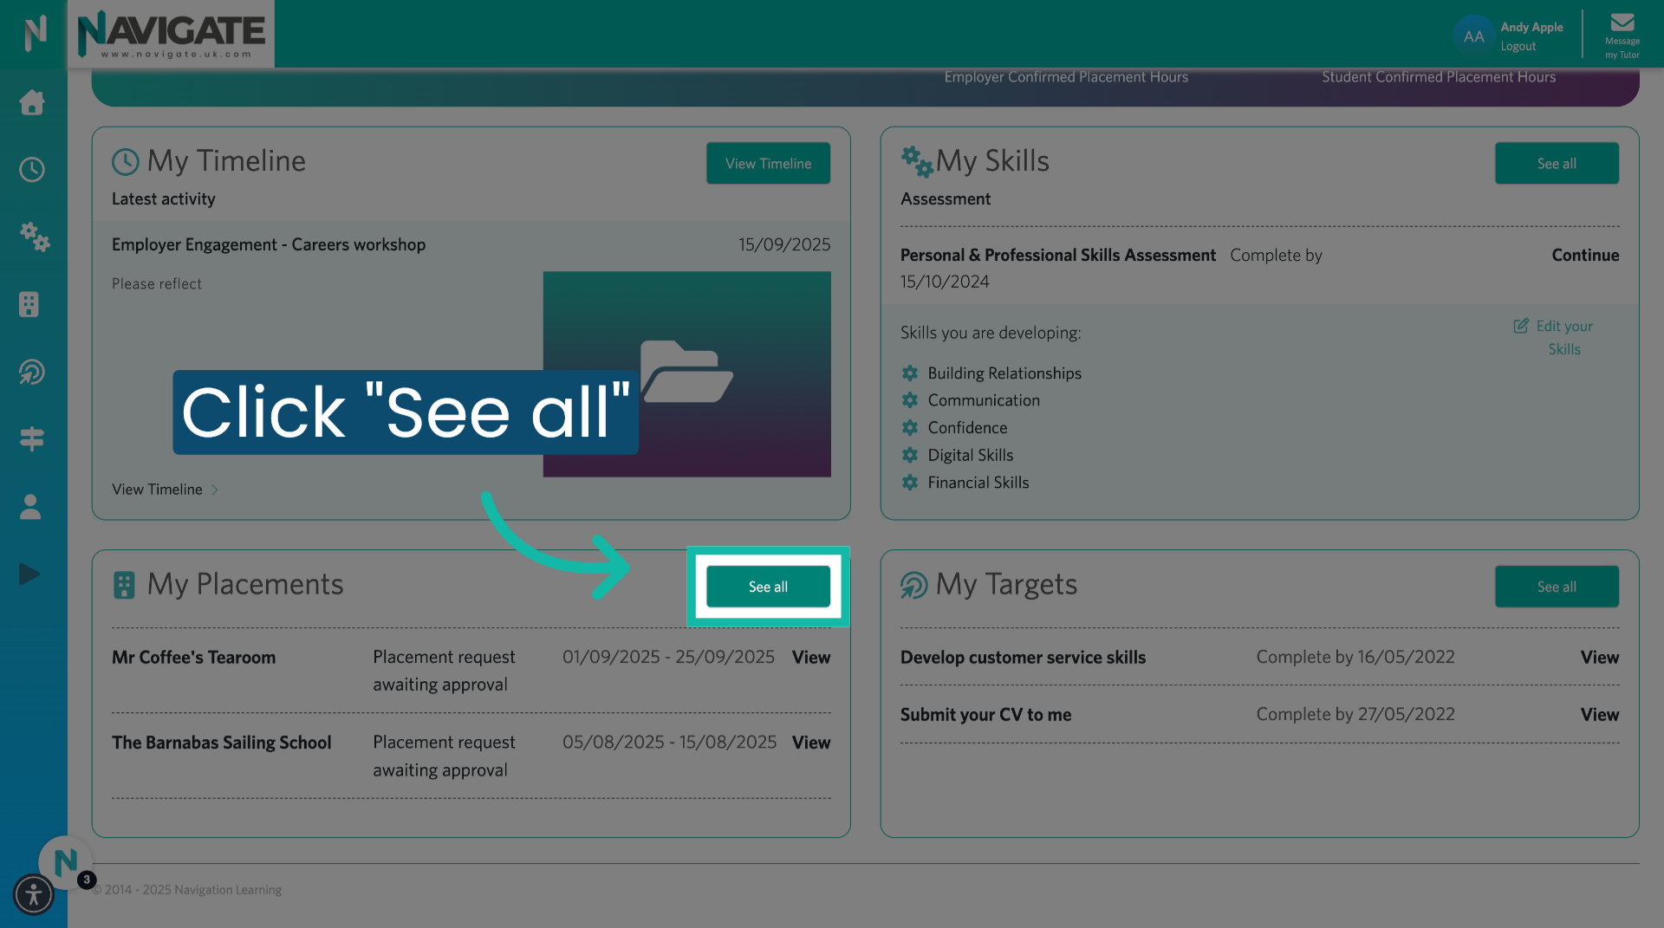Click Mr Coffee's Tearoom name
Viewport: 1664px width, 928px height.
(x=193, y=658)
